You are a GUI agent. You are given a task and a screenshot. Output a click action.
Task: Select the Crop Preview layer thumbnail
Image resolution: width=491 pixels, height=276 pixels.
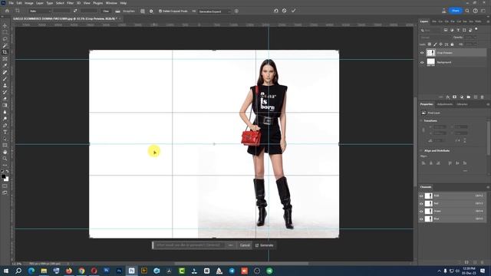[431, 53]
